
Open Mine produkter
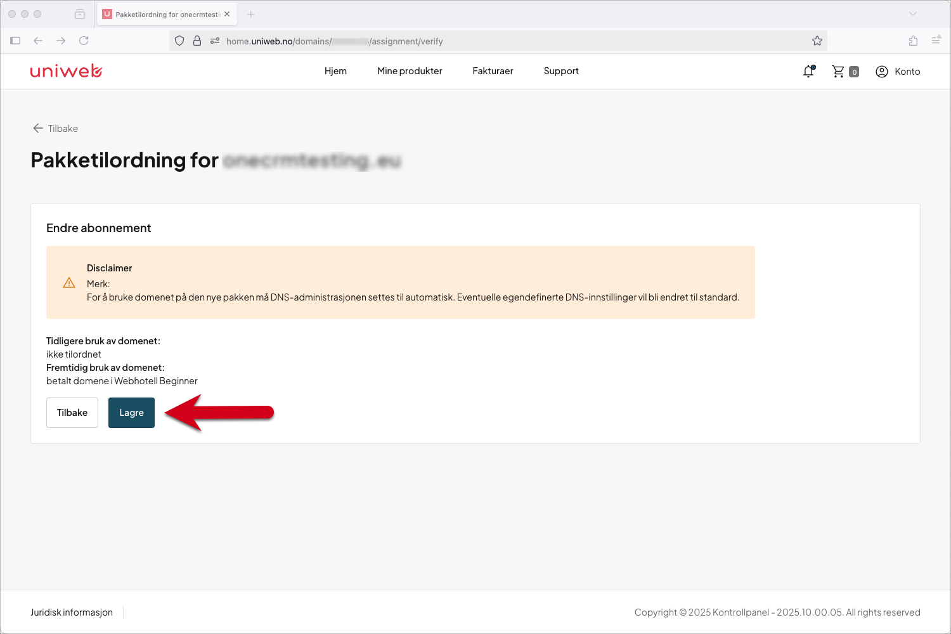tap(410, 71)
